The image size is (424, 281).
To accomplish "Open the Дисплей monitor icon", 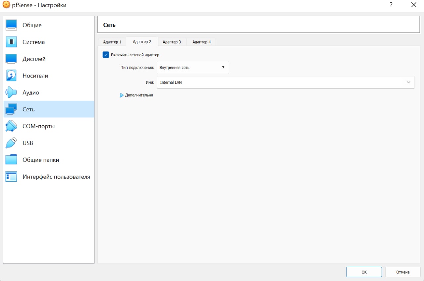I will click(x=11, y=59).
